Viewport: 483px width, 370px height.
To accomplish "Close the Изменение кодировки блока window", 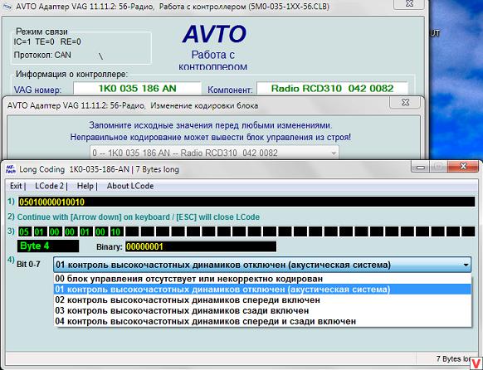I will click(x=405, y=102).
